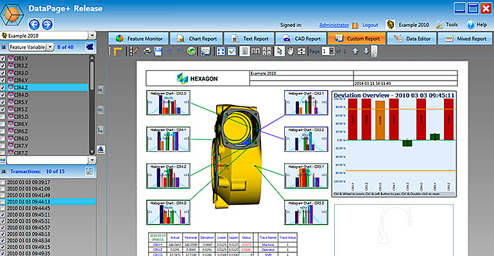Open the Feature Variable dropdown
Image resolution: width=494 pixels, height=256 pixels.
[x=51, y=47]
